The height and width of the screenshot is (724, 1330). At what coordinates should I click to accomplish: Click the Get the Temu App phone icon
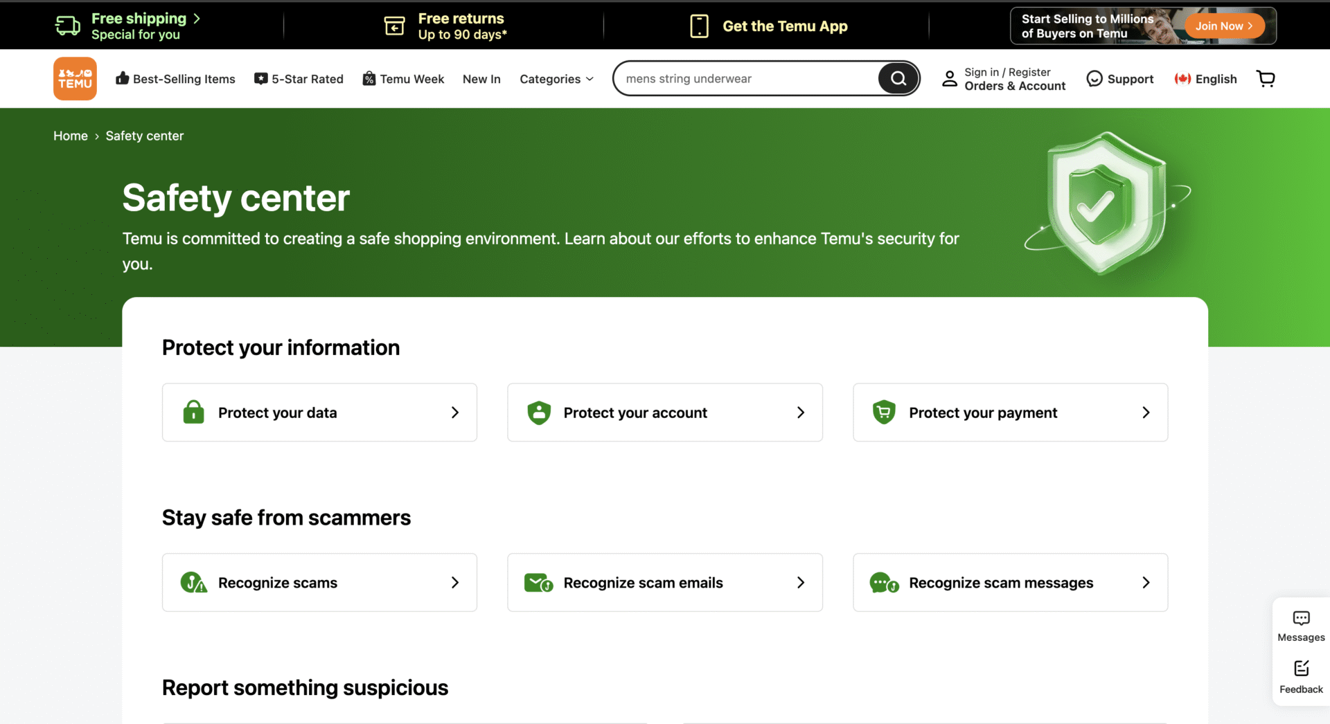(699, 26)
